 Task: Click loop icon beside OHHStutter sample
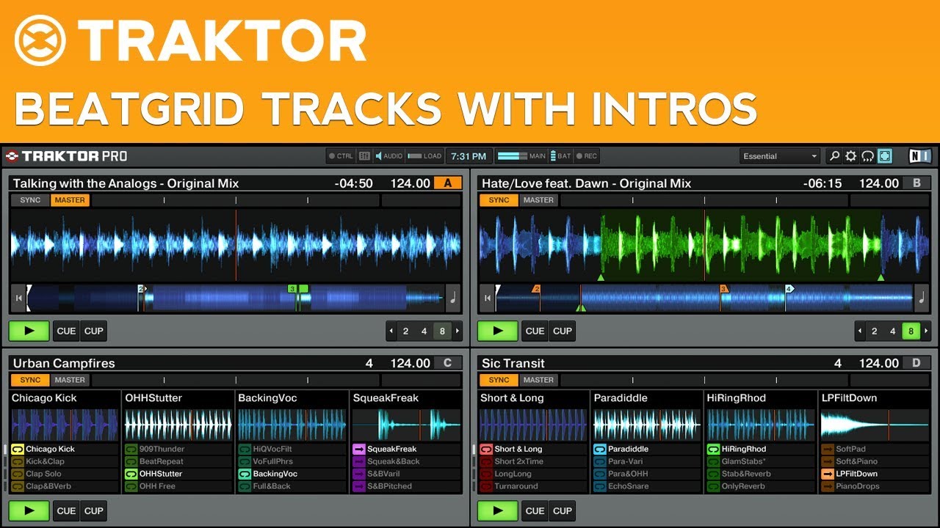131,474
